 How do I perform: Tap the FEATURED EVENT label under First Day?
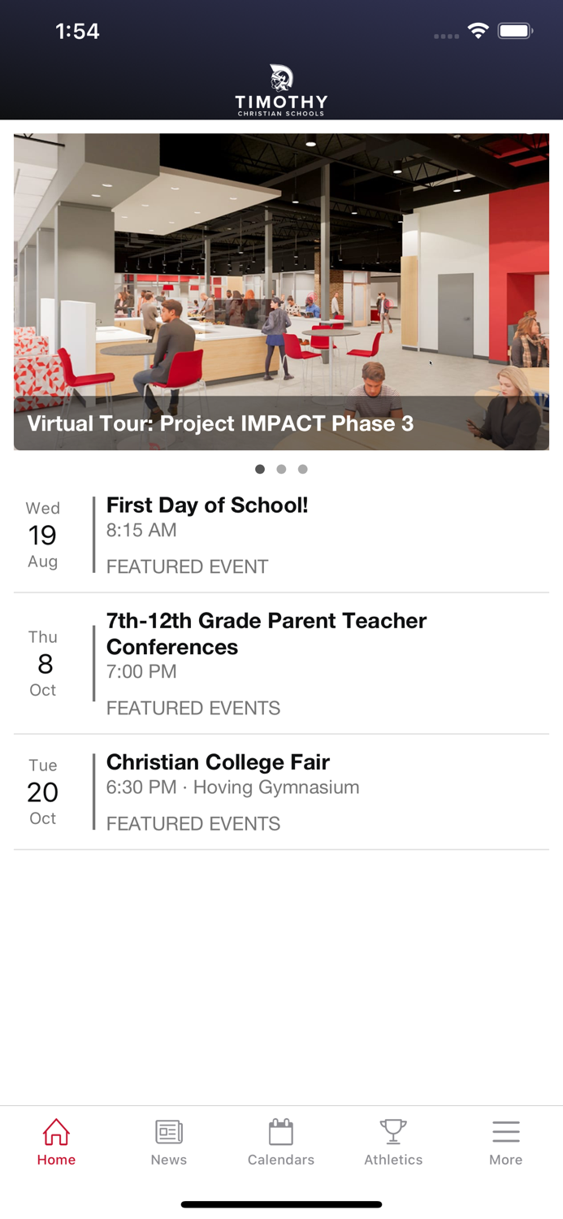187,566
